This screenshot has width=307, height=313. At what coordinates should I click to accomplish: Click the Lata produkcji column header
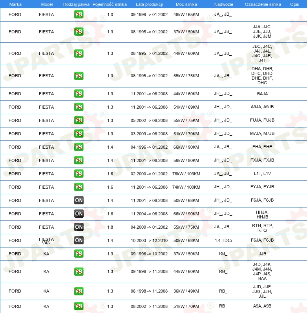click(149, 4)
